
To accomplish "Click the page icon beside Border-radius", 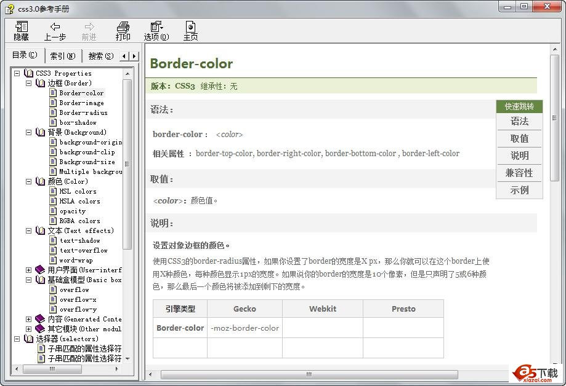I will pyautogui.click(x=54, y=112).
